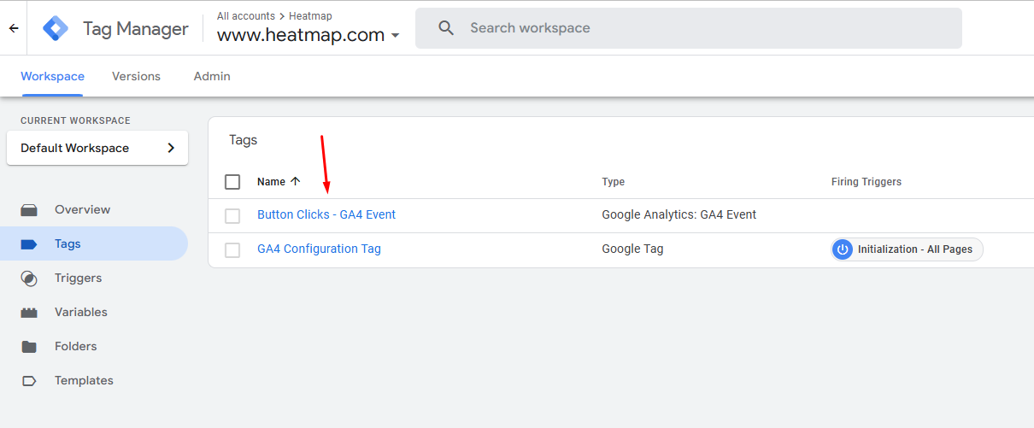Check the GA4 Configuration Tag checkbox
Image resolution: width=1034 pixels, height=428 pixels.
[x=232, y=250]
